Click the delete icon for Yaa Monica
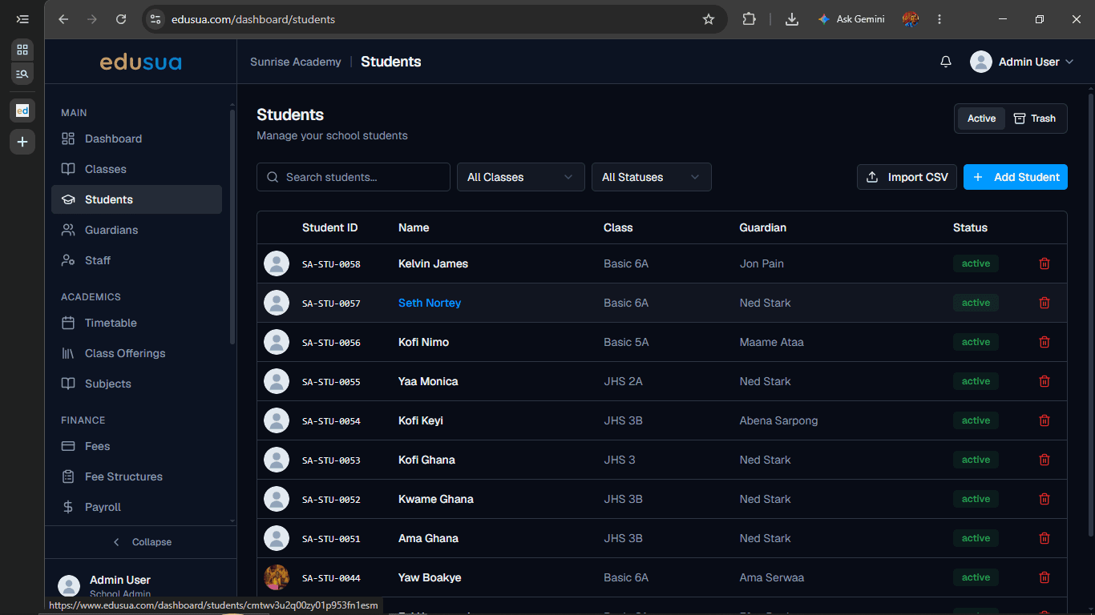This screenshot has height=615, width=1095. 1044,381
